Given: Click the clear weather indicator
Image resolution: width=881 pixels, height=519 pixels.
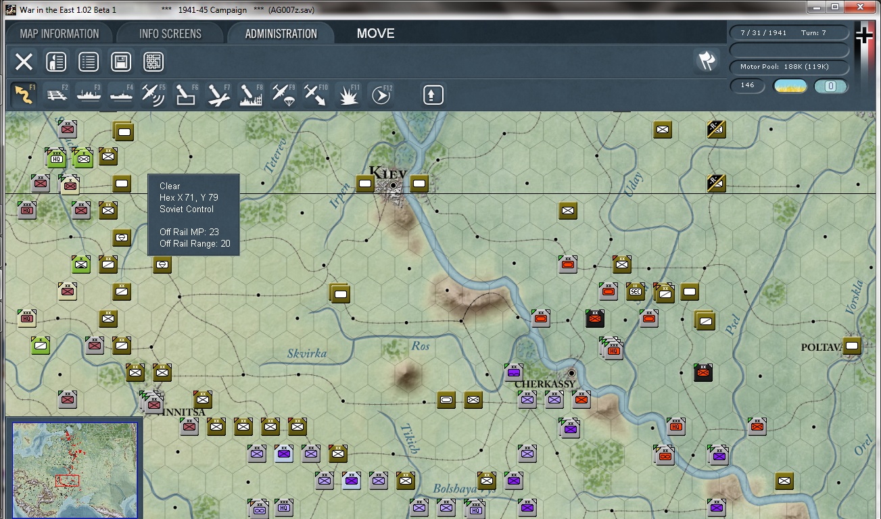Looking at the screenshot, I should click(x=790, y=86).
